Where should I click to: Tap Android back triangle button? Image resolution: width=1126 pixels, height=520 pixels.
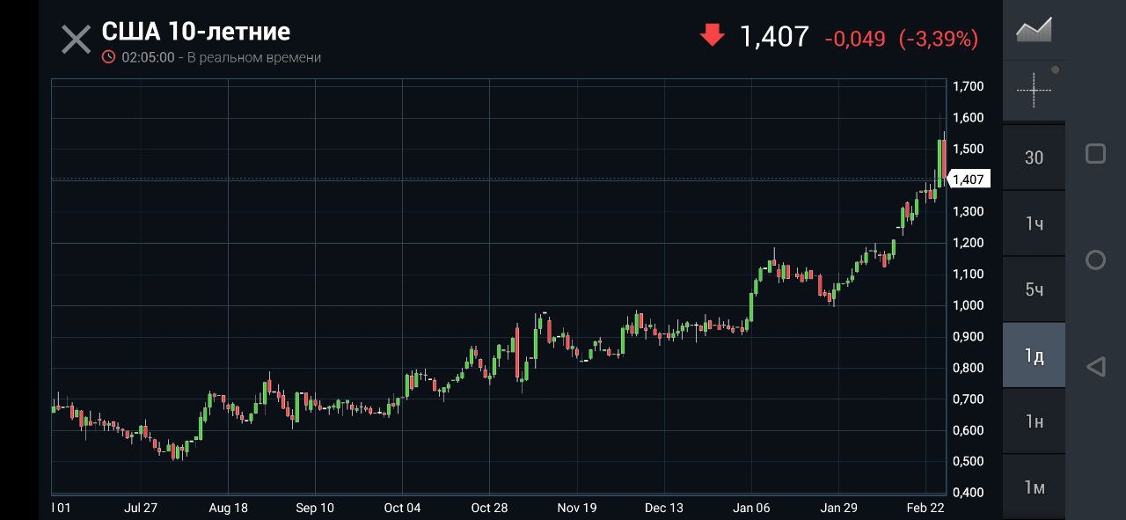pos(1095,367)
